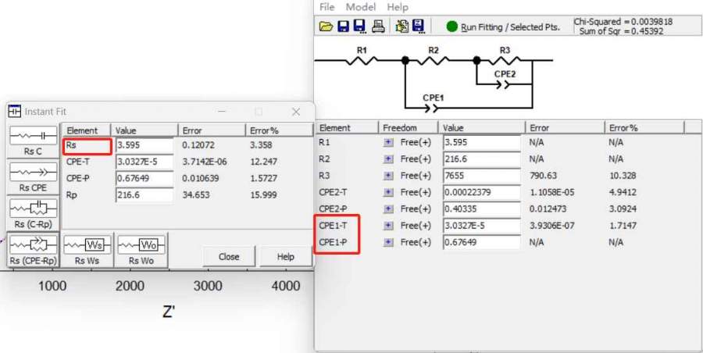This screenshot has width=703, height=353.
Task: Click CPE1-T value field in model table
Action: pyautogui.click(x=481, y=226)
